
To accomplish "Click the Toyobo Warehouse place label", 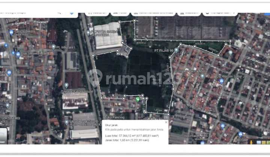I will pos(77,92).
